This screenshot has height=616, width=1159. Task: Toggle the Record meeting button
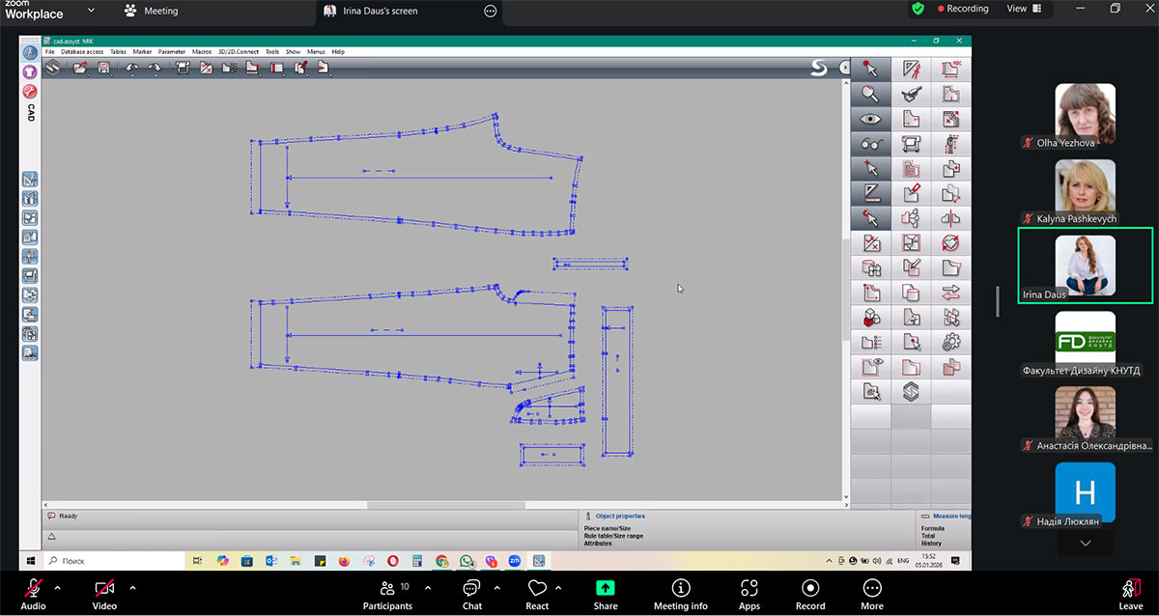tap(810, 594)
